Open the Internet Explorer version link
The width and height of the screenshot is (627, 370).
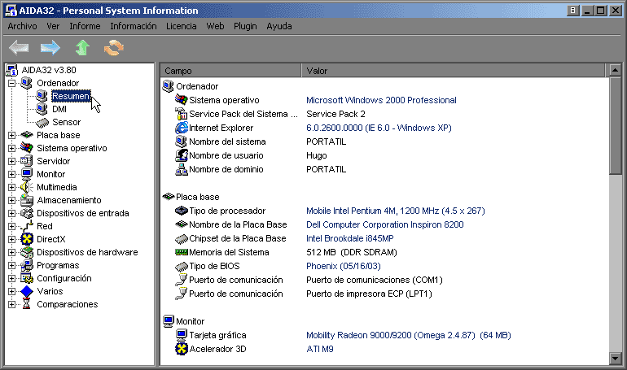(x=379, y=128)
